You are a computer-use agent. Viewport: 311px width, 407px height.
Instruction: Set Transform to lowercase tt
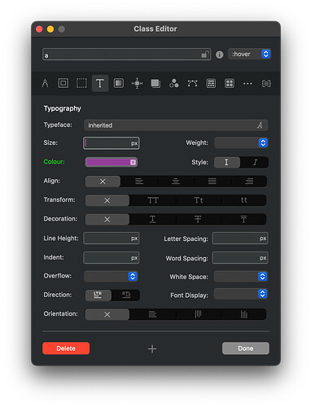(244, 200)
